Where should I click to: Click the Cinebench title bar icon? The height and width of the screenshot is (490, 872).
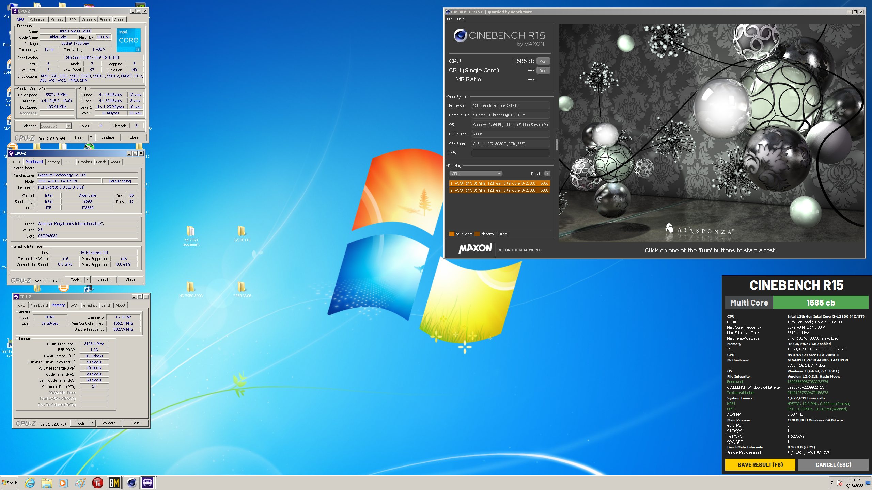coord(448,12)
